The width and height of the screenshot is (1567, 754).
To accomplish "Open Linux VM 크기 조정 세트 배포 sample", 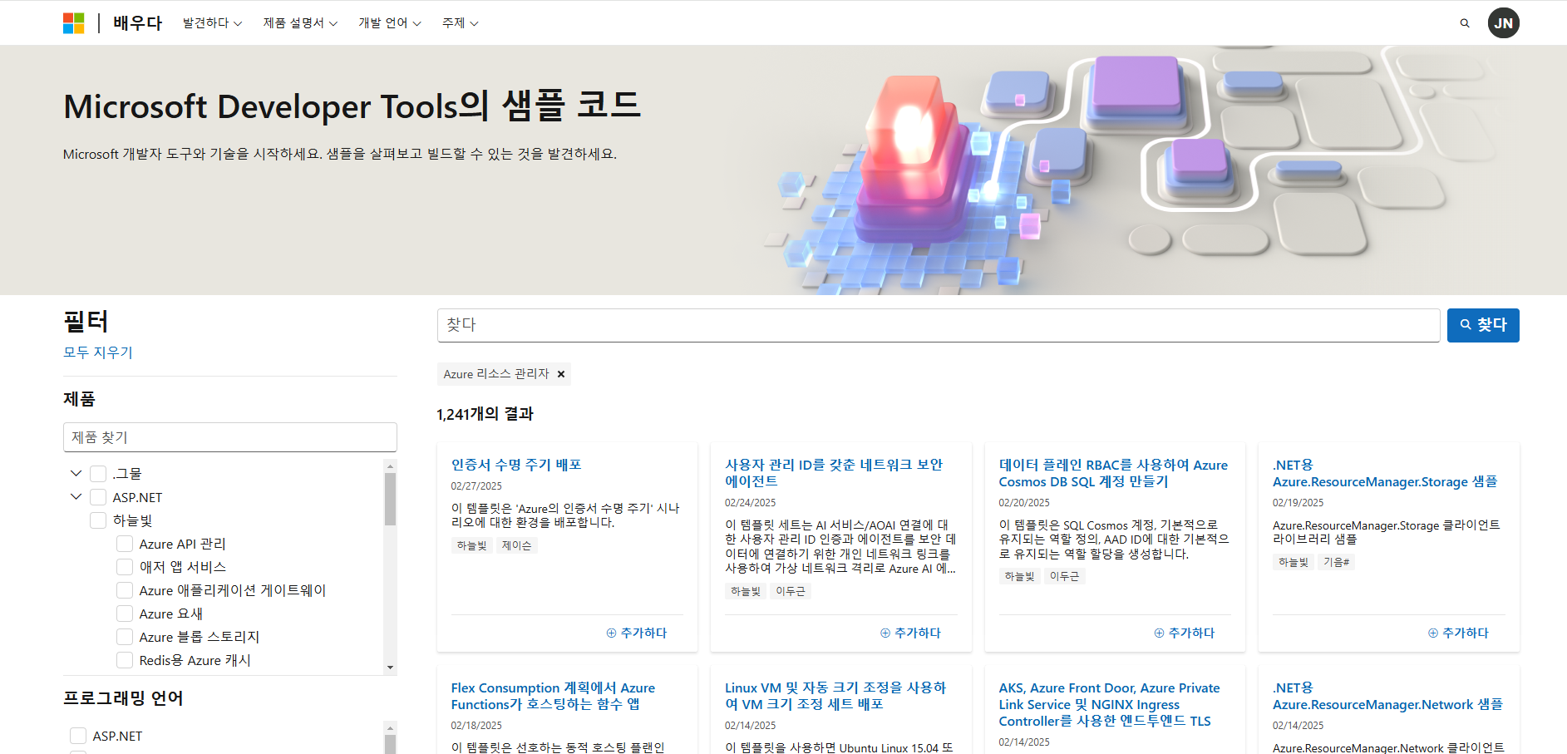I will (835, 696).
